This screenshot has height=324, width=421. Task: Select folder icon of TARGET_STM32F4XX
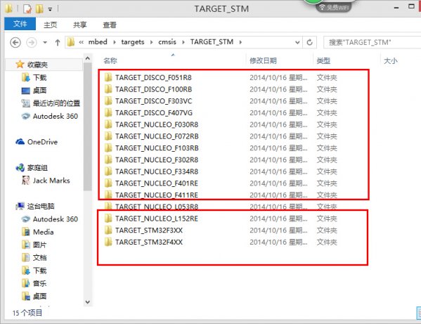click(108, 242)
